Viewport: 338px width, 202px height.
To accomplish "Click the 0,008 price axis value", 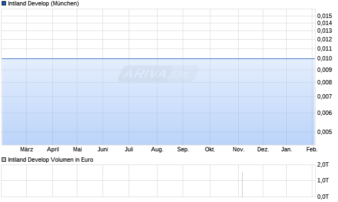I will pyautogui.click(x=324, y=82).
